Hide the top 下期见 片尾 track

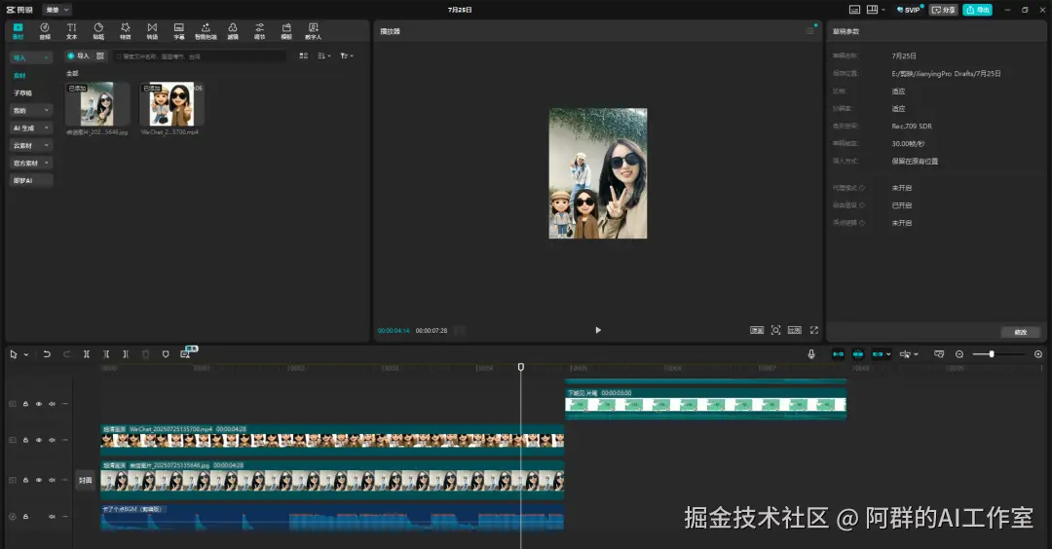coord(38,404)
